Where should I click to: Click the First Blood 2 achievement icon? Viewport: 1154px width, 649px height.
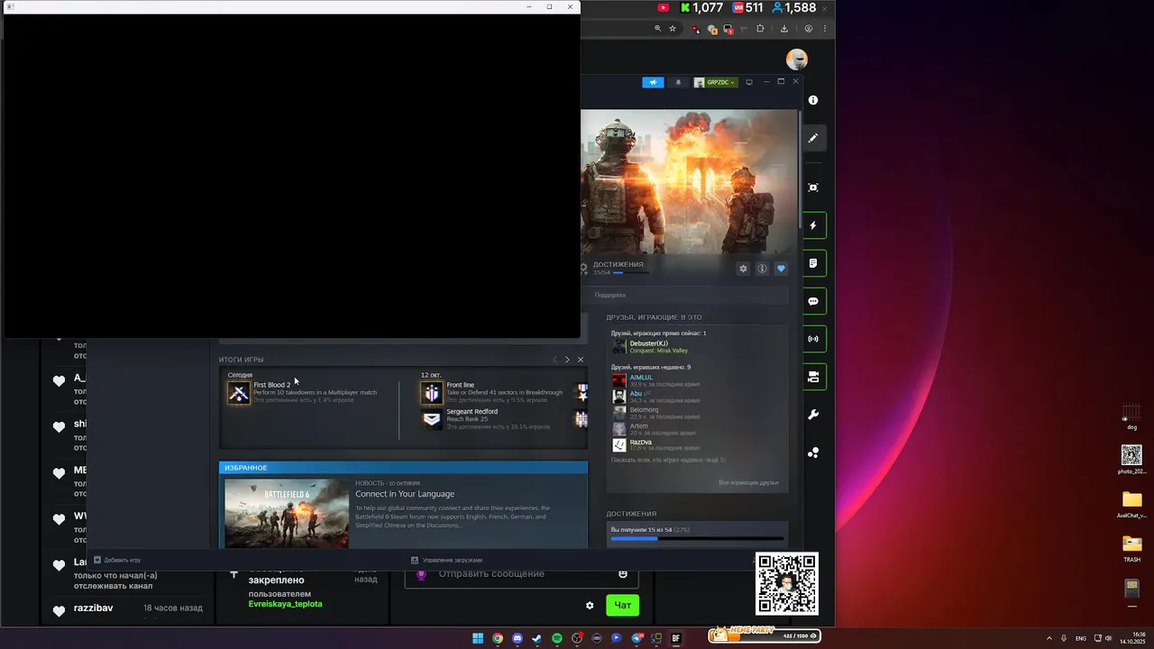tap(239, 392)
